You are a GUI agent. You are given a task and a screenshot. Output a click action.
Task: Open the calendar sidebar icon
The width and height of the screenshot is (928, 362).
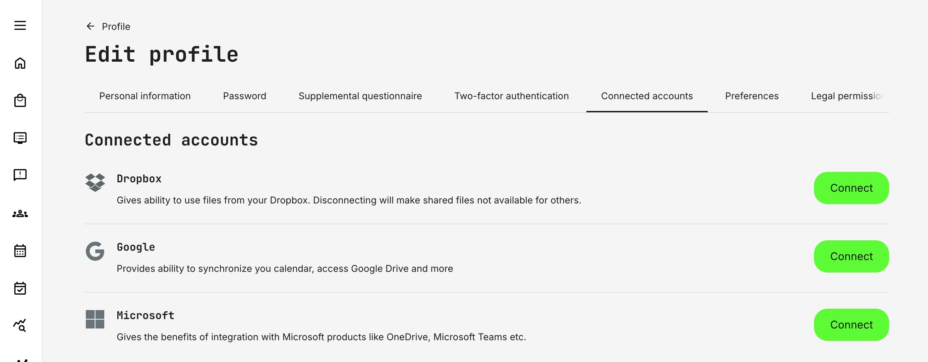[x=20, y=251]
